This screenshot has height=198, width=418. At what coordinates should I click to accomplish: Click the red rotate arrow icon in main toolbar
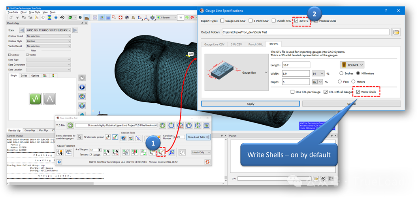pyautogui.click(x=192, y=18)
